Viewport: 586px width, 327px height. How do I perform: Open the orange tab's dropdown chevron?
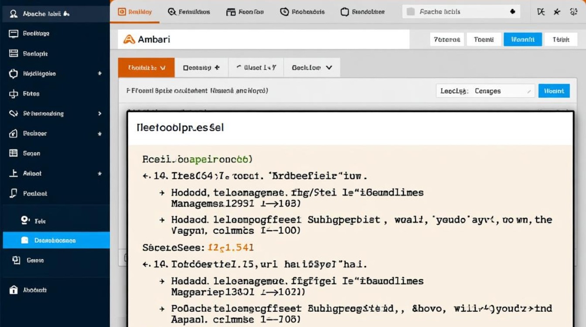pyautogui.click(x=163, y=68)
